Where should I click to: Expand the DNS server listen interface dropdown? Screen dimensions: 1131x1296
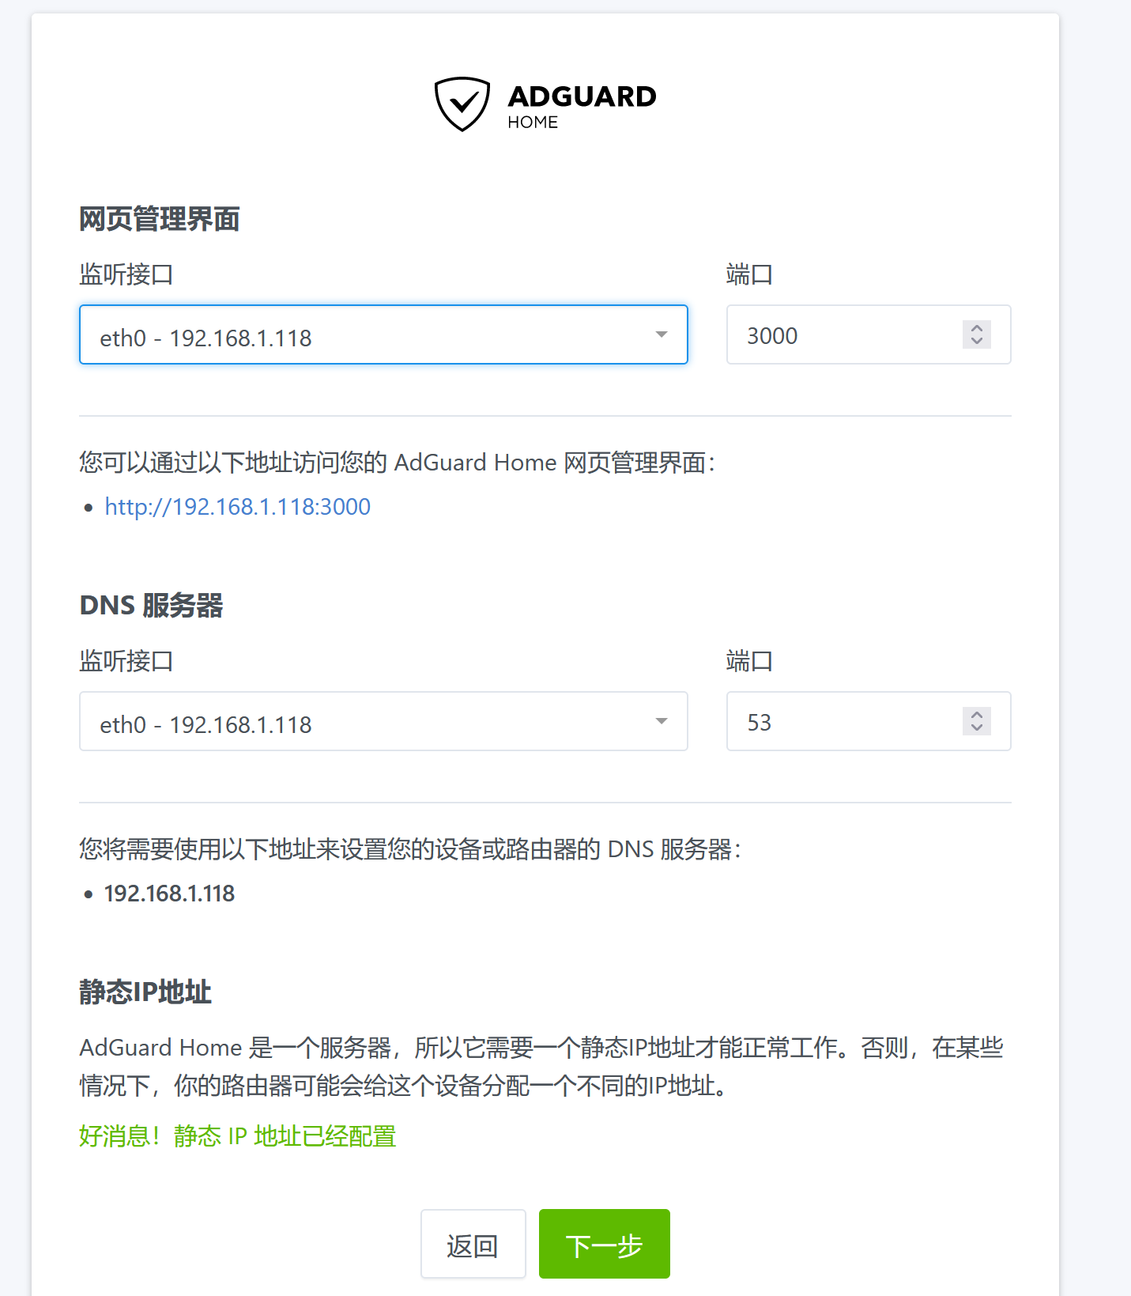383,722
